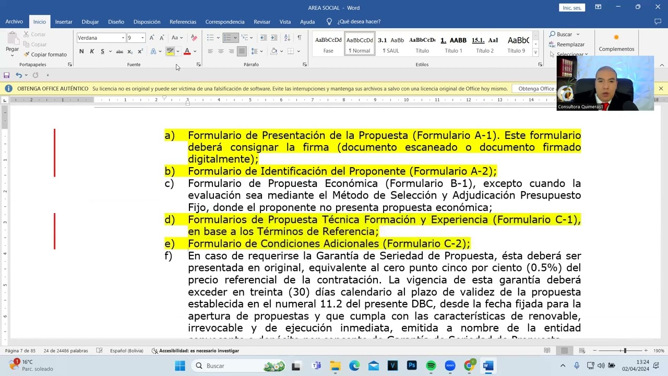Click the multilevel list icon

tap(244, 38)
